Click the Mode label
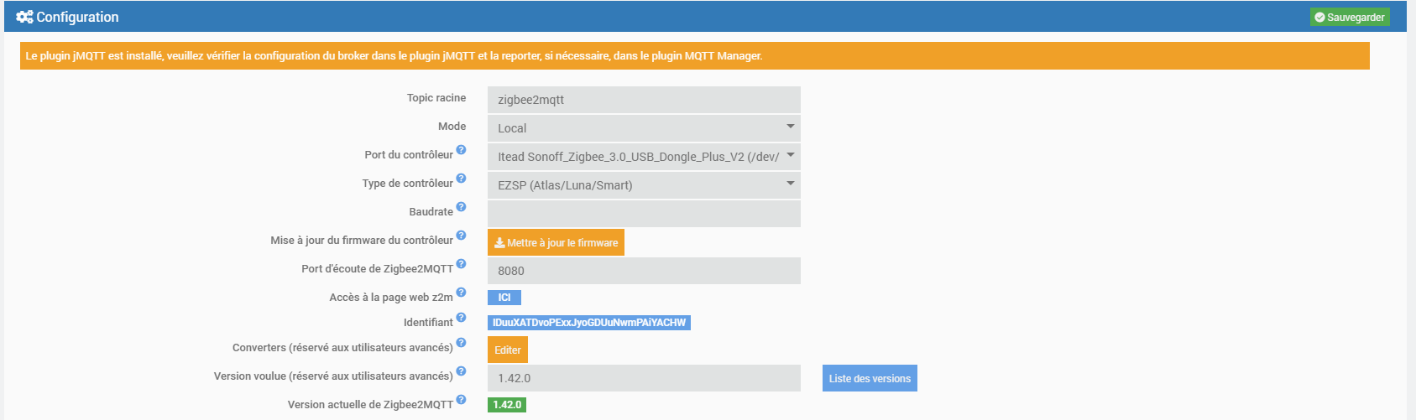This screenshot has width=1416, height=420. coord(452,127)
